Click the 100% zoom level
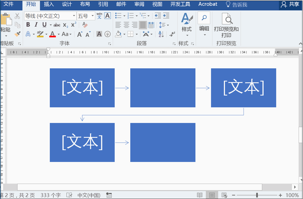Screen dimensions: 303x199 (292, 195)
